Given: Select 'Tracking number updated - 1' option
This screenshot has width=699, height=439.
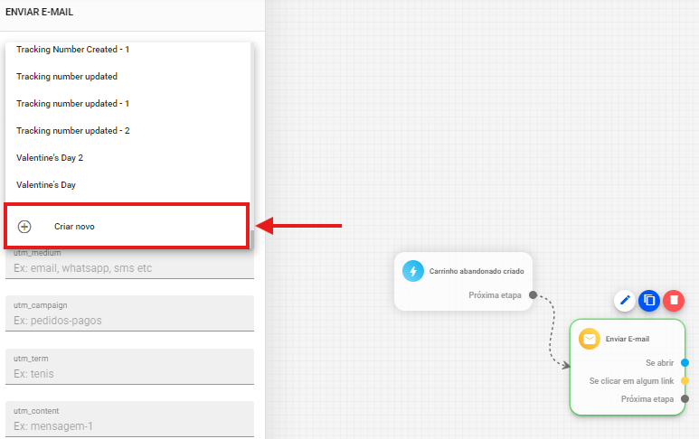Looking at the screenshot, I should pyautogui.click(x=72, y=104).
